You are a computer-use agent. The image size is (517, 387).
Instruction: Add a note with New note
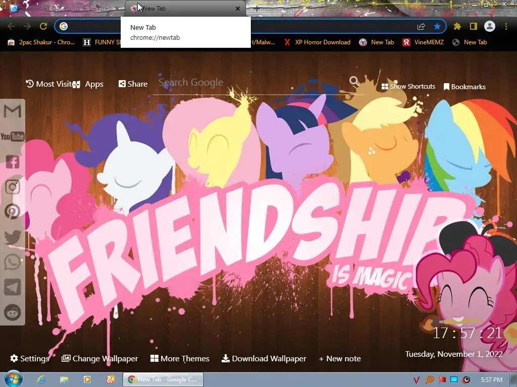340,358
